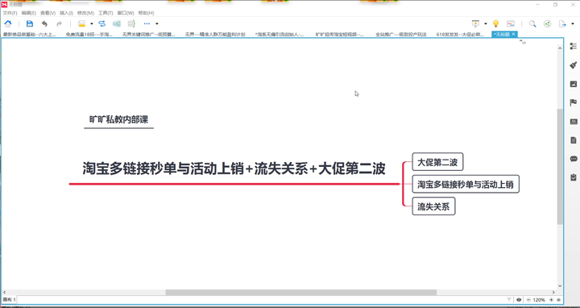The width and height of the screenshot is (580, 308).
Task: Insert a topic with the yellow topic icon
Action: point(82,23)
